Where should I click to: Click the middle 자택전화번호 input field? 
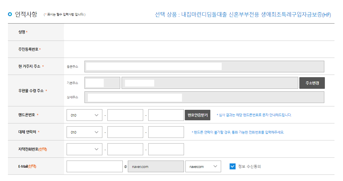(125, 149)
